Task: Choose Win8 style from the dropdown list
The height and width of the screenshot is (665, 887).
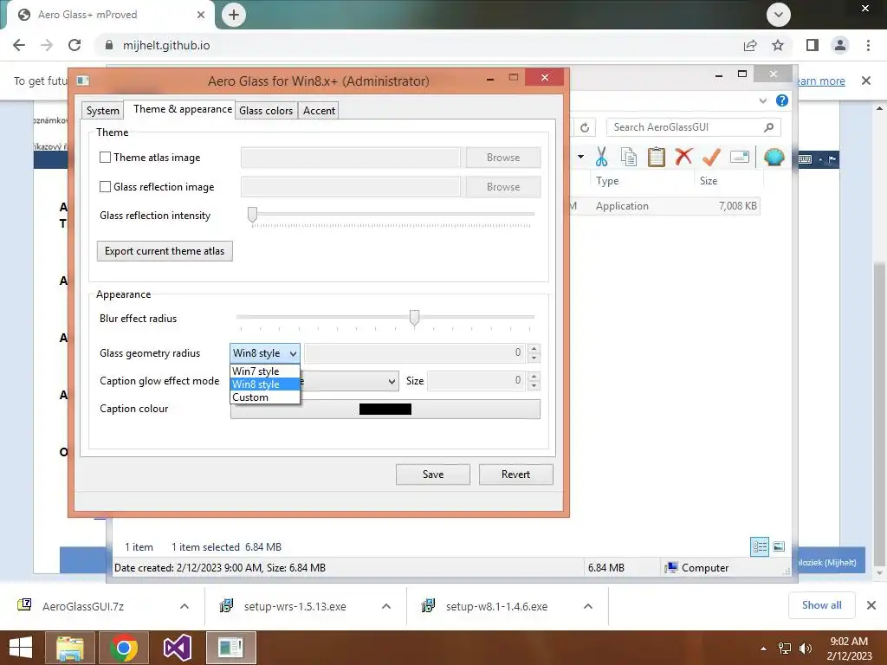Action: (x=265, y=384)
